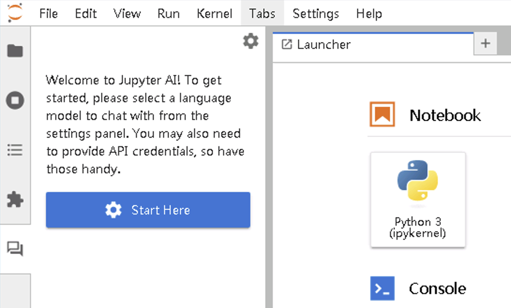The height and width of the screenshot is (308, 511).
Task: Click the blue Console section icon
Action: pos(382,288)
